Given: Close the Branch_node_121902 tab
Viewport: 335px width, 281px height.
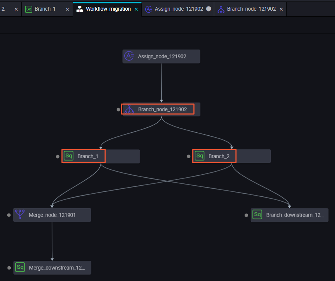Looking at the screenshot, I should (281, 9).
